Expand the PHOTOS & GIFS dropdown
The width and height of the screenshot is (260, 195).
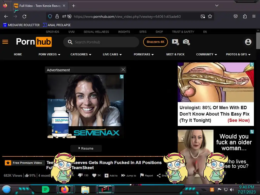click(x=238, y=54)
